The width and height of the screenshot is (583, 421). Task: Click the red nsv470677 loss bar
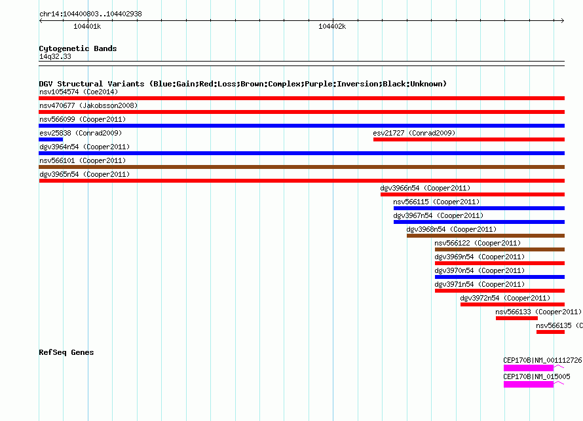pyautogui.click(x=301, y=112)
